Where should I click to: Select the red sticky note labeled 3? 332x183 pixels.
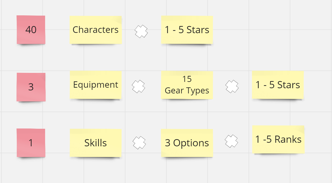[31, 87]
